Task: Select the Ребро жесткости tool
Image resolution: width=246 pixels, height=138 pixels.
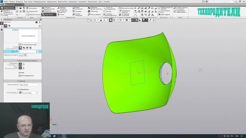Action: click(x=78, y=8)
